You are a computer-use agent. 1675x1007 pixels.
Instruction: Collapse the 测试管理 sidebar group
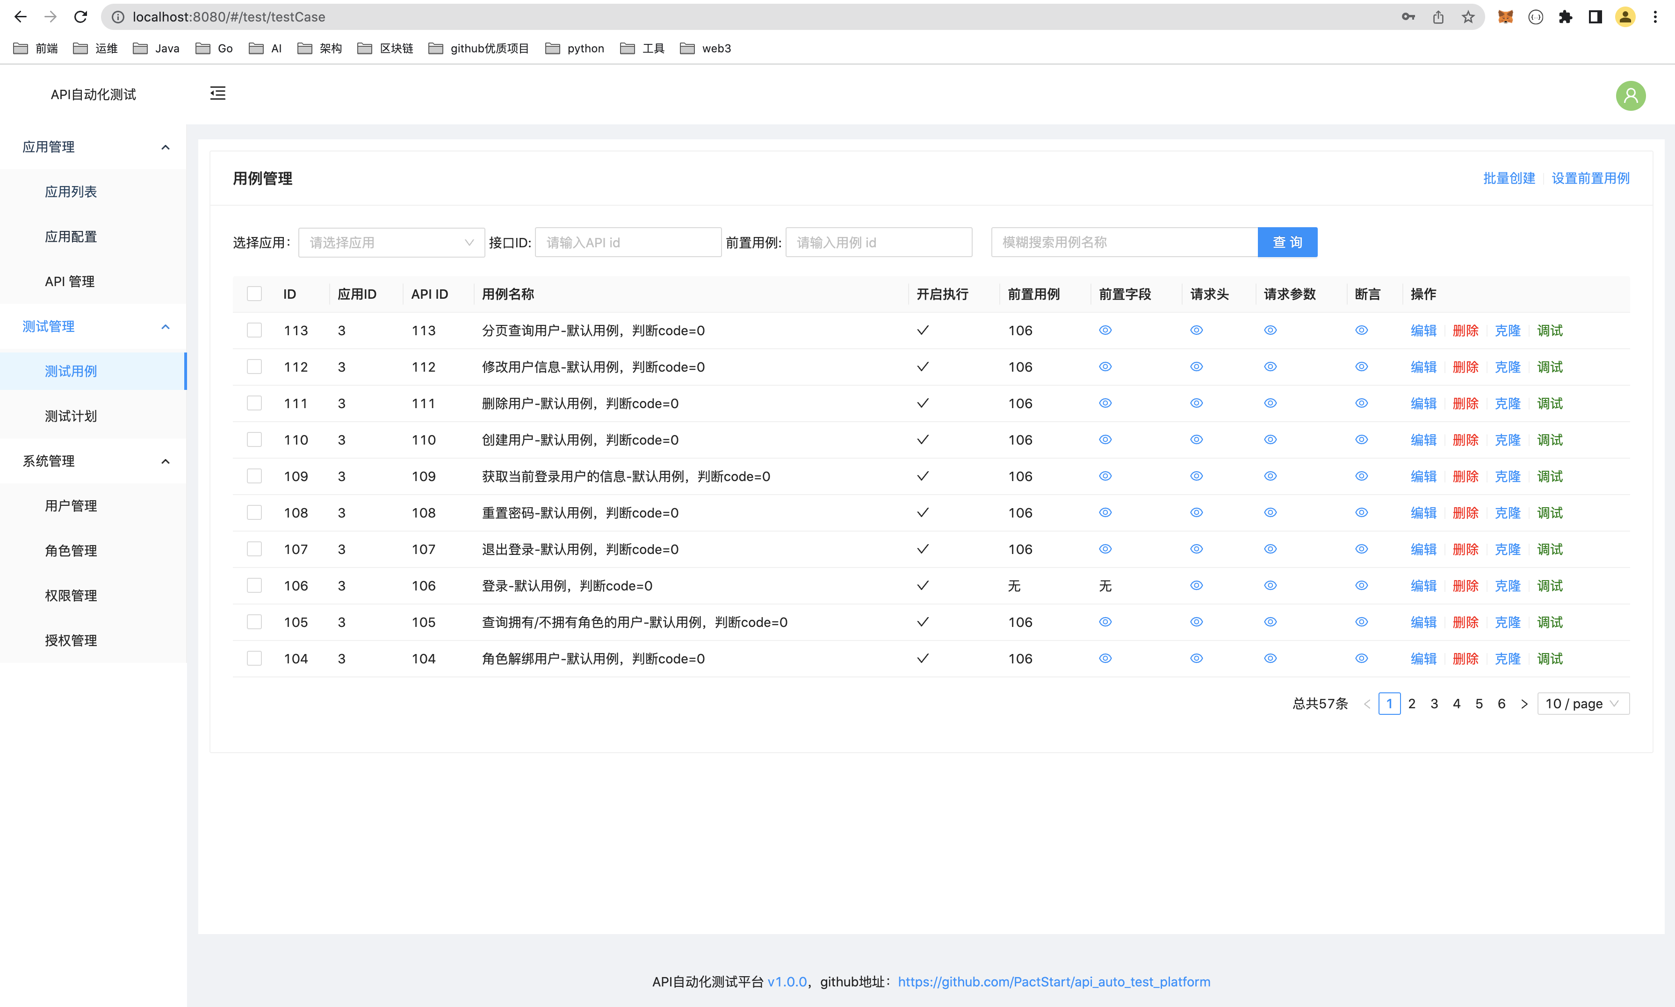pos(93,326)
